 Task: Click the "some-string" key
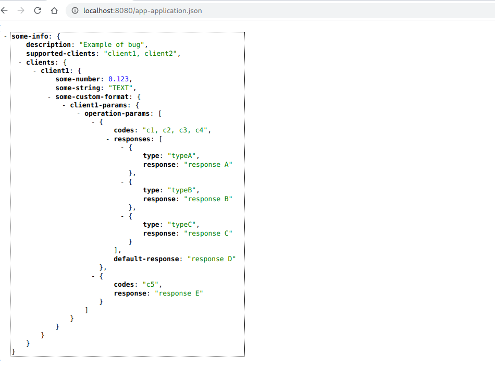(x=78, y=88)
